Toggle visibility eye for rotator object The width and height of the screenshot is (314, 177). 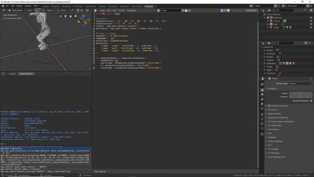tap(311, 28)
